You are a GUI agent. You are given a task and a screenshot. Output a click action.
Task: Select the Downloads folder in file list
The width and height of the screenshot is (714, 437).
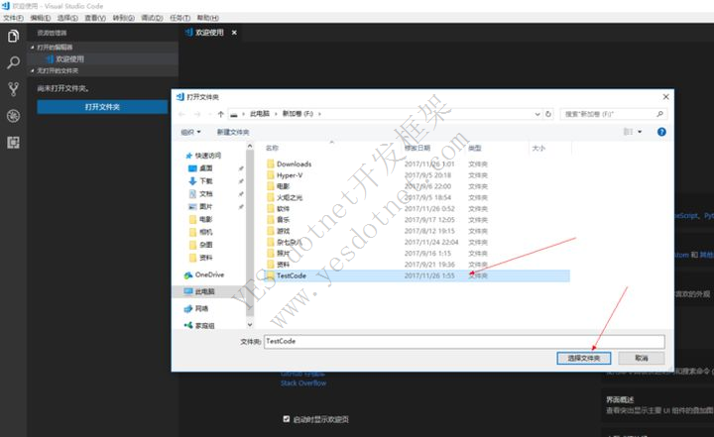click(x=290, y=164)
